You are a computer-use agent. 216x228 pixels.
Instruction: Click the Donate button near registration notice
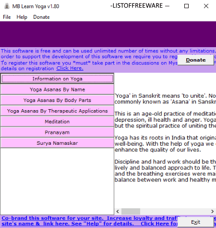point(196,60)
